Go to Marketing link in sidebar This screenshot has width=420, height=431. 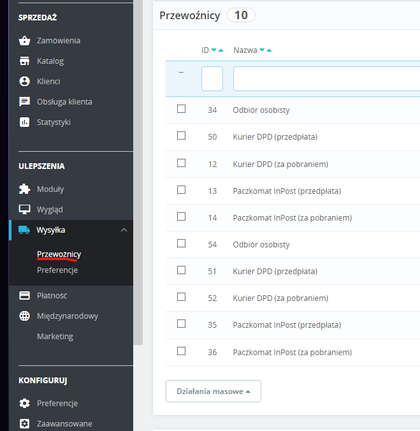pyautogui.click(x=55, y=337)
